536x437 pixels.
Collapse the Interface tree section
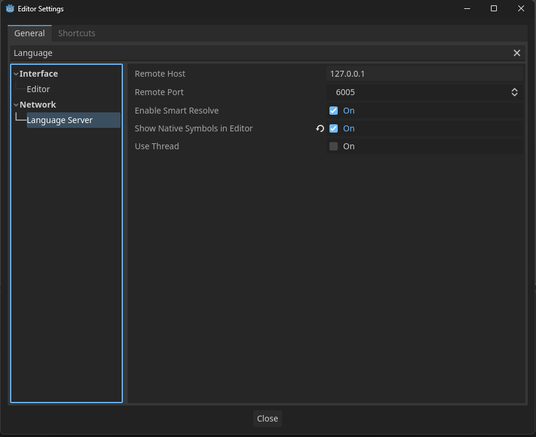tap(16, 74)
